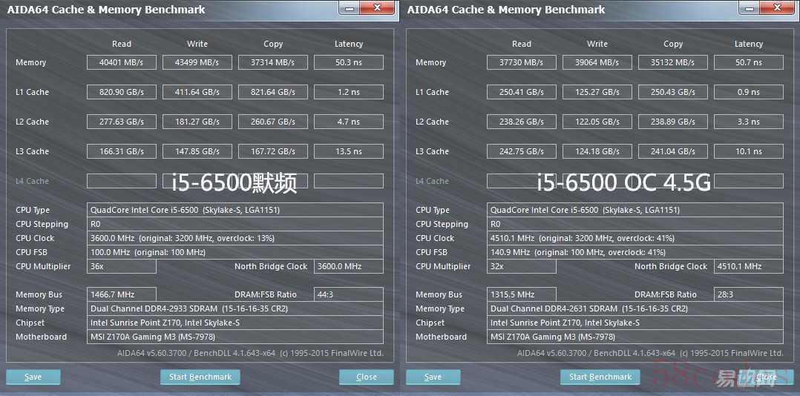Click Close button in the left window
Screen dimensions: 800x396
coord(367,377)
